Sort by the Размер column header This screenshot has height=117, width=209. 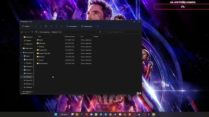96,36
